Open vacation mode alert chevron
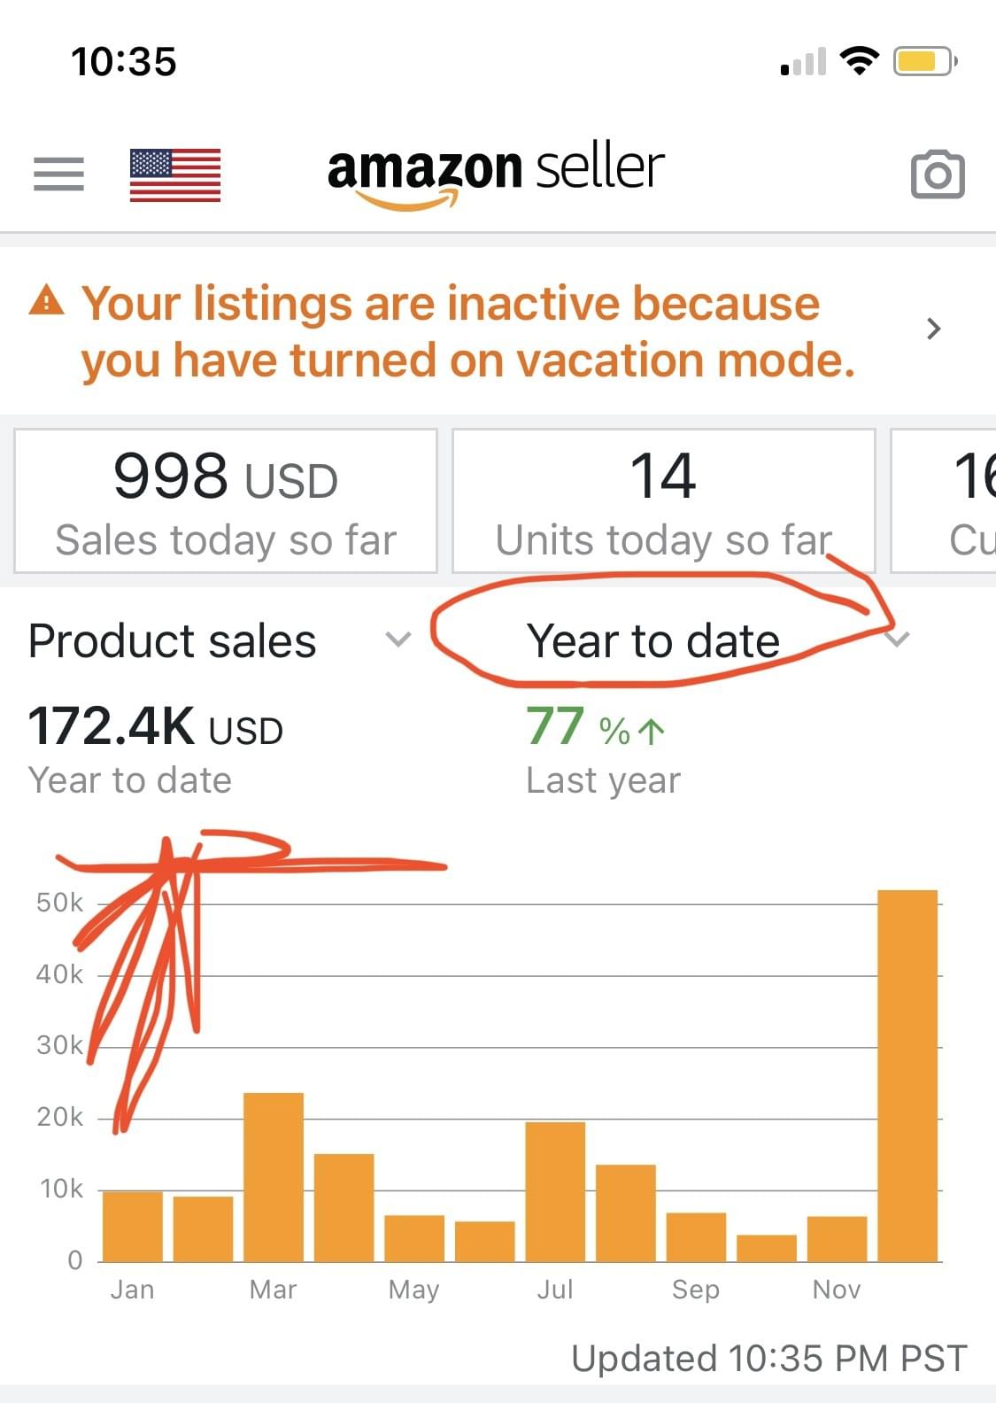Screen dimensions: 996x1403 pos(933,329)
